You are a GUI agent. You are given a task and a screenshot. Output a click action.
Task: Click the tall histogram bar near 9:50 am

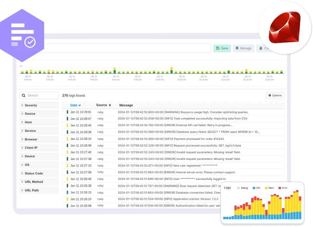[115, 71]
